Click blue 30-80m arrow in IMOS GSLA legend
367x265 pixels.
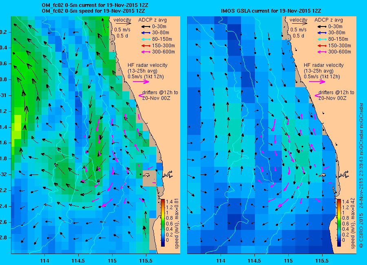pos(322,33)
